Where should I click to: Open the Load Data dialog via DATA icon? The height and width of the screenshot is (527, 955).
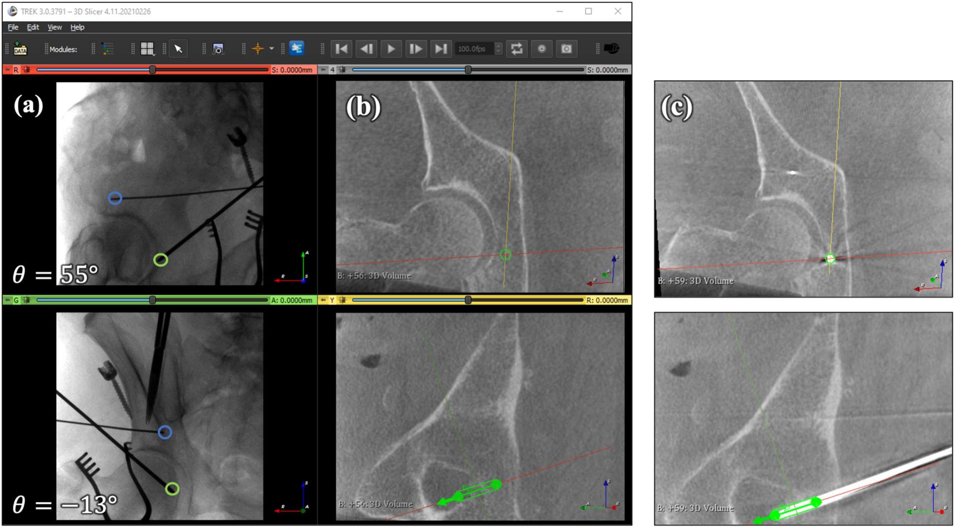click(19, 49)
